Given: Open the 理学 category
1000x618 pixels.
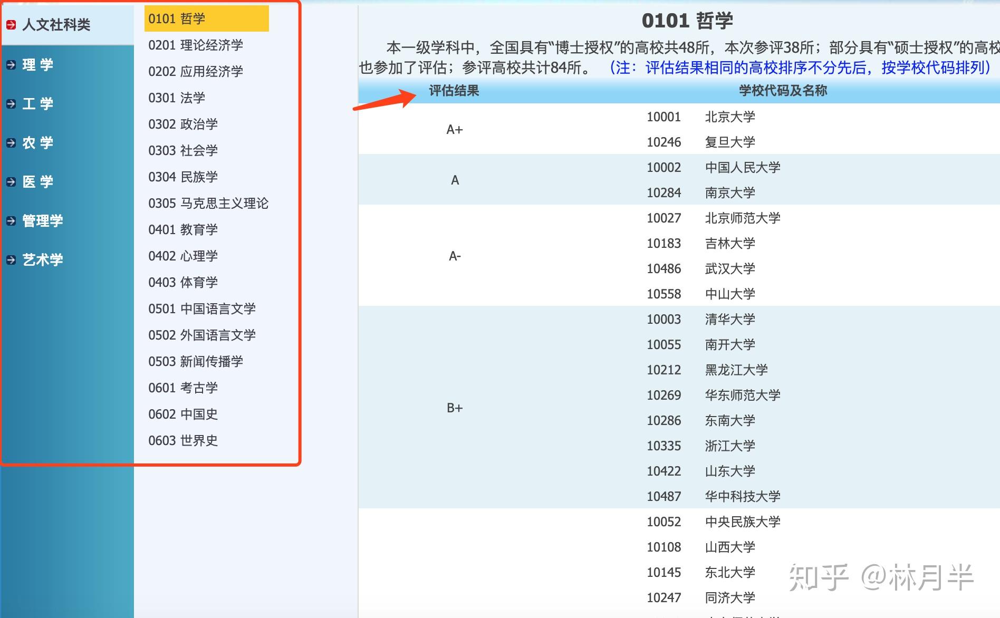Looking at the screenshot, I should click(37, 65).
